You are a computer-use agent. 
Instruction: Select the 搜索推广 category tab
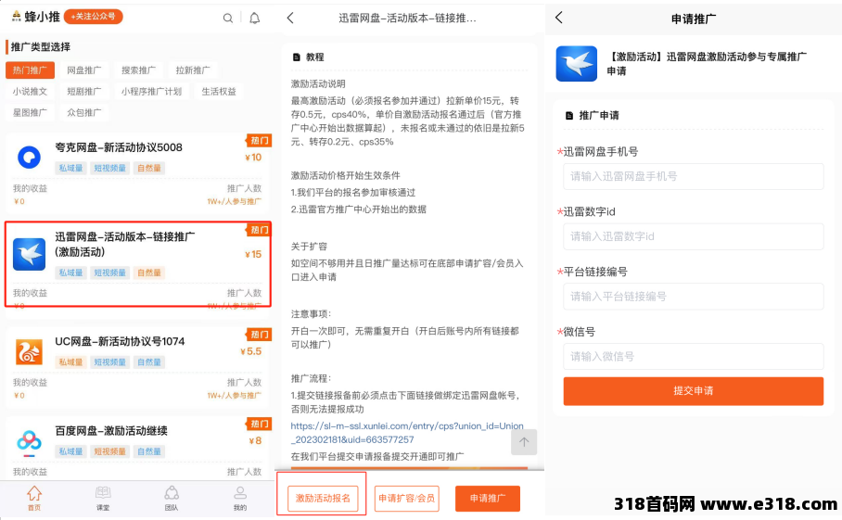click(138, 70)
